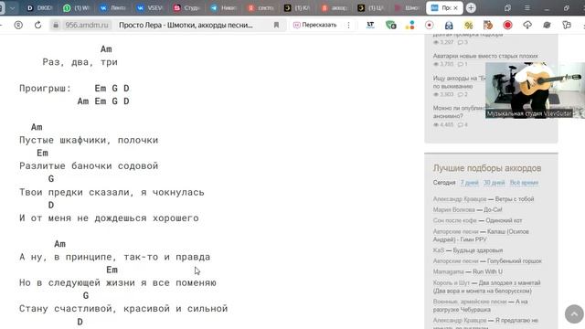Bookmark this page with the flag icon
585x329 pixels.
click(x=276, y=25)
